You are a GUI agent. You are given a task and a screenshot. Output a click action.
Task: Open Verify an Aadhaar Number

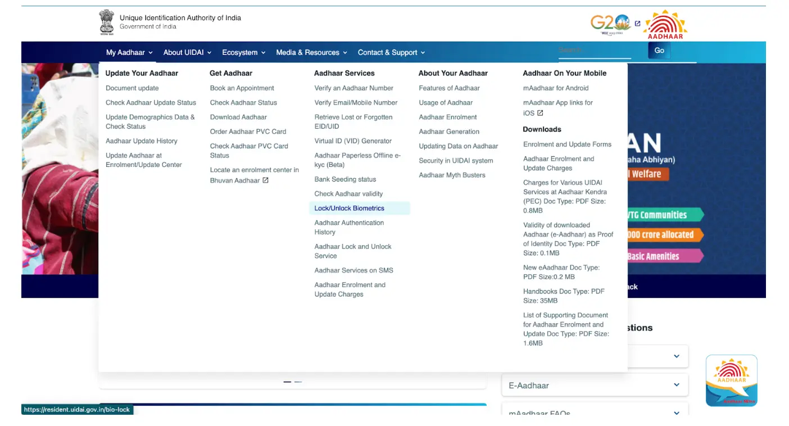[x=353, y=88]
